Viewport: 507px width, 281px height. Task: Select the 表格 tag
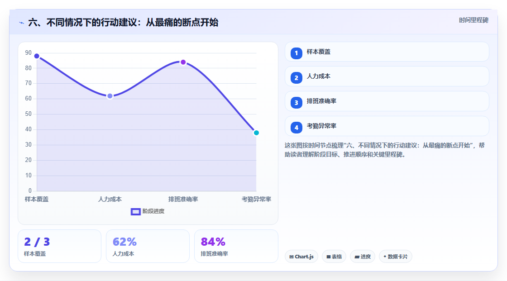click(334, 257)
